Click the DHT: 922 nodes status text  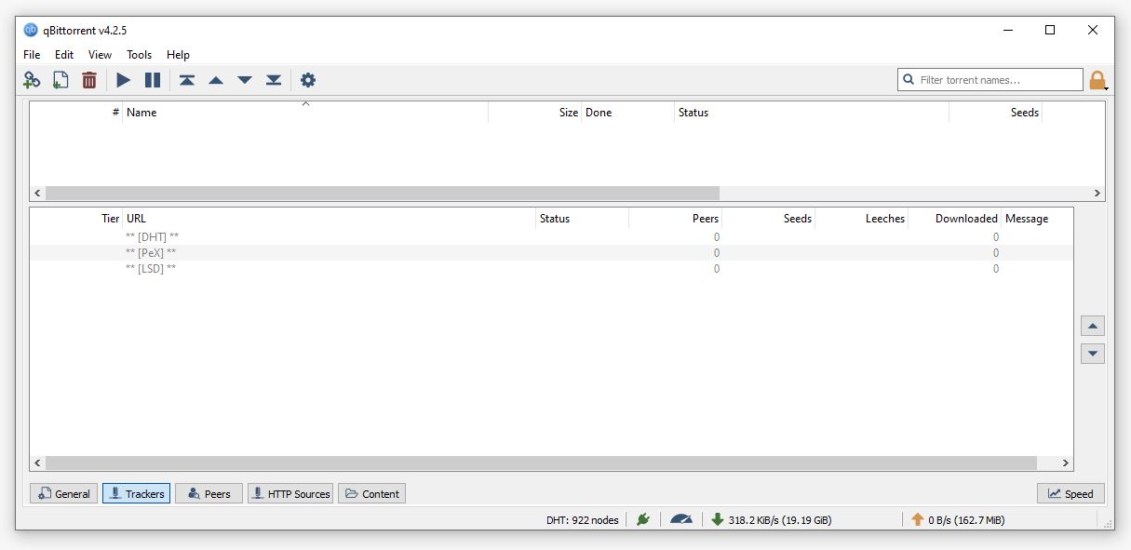583,520
